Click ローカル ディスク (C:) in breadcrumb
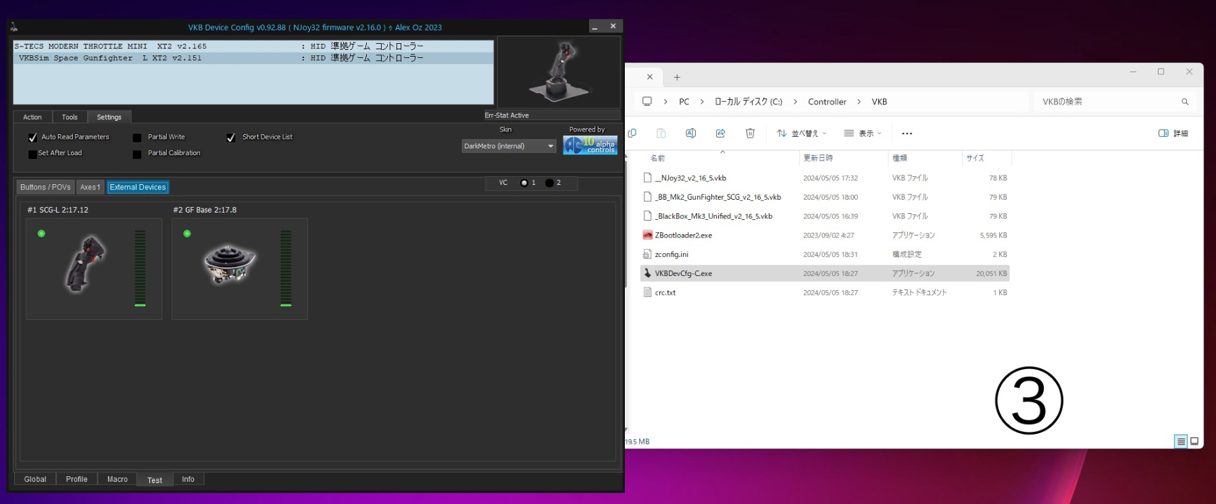Viewport: 1216px width, 504px height. pos(749,102)
